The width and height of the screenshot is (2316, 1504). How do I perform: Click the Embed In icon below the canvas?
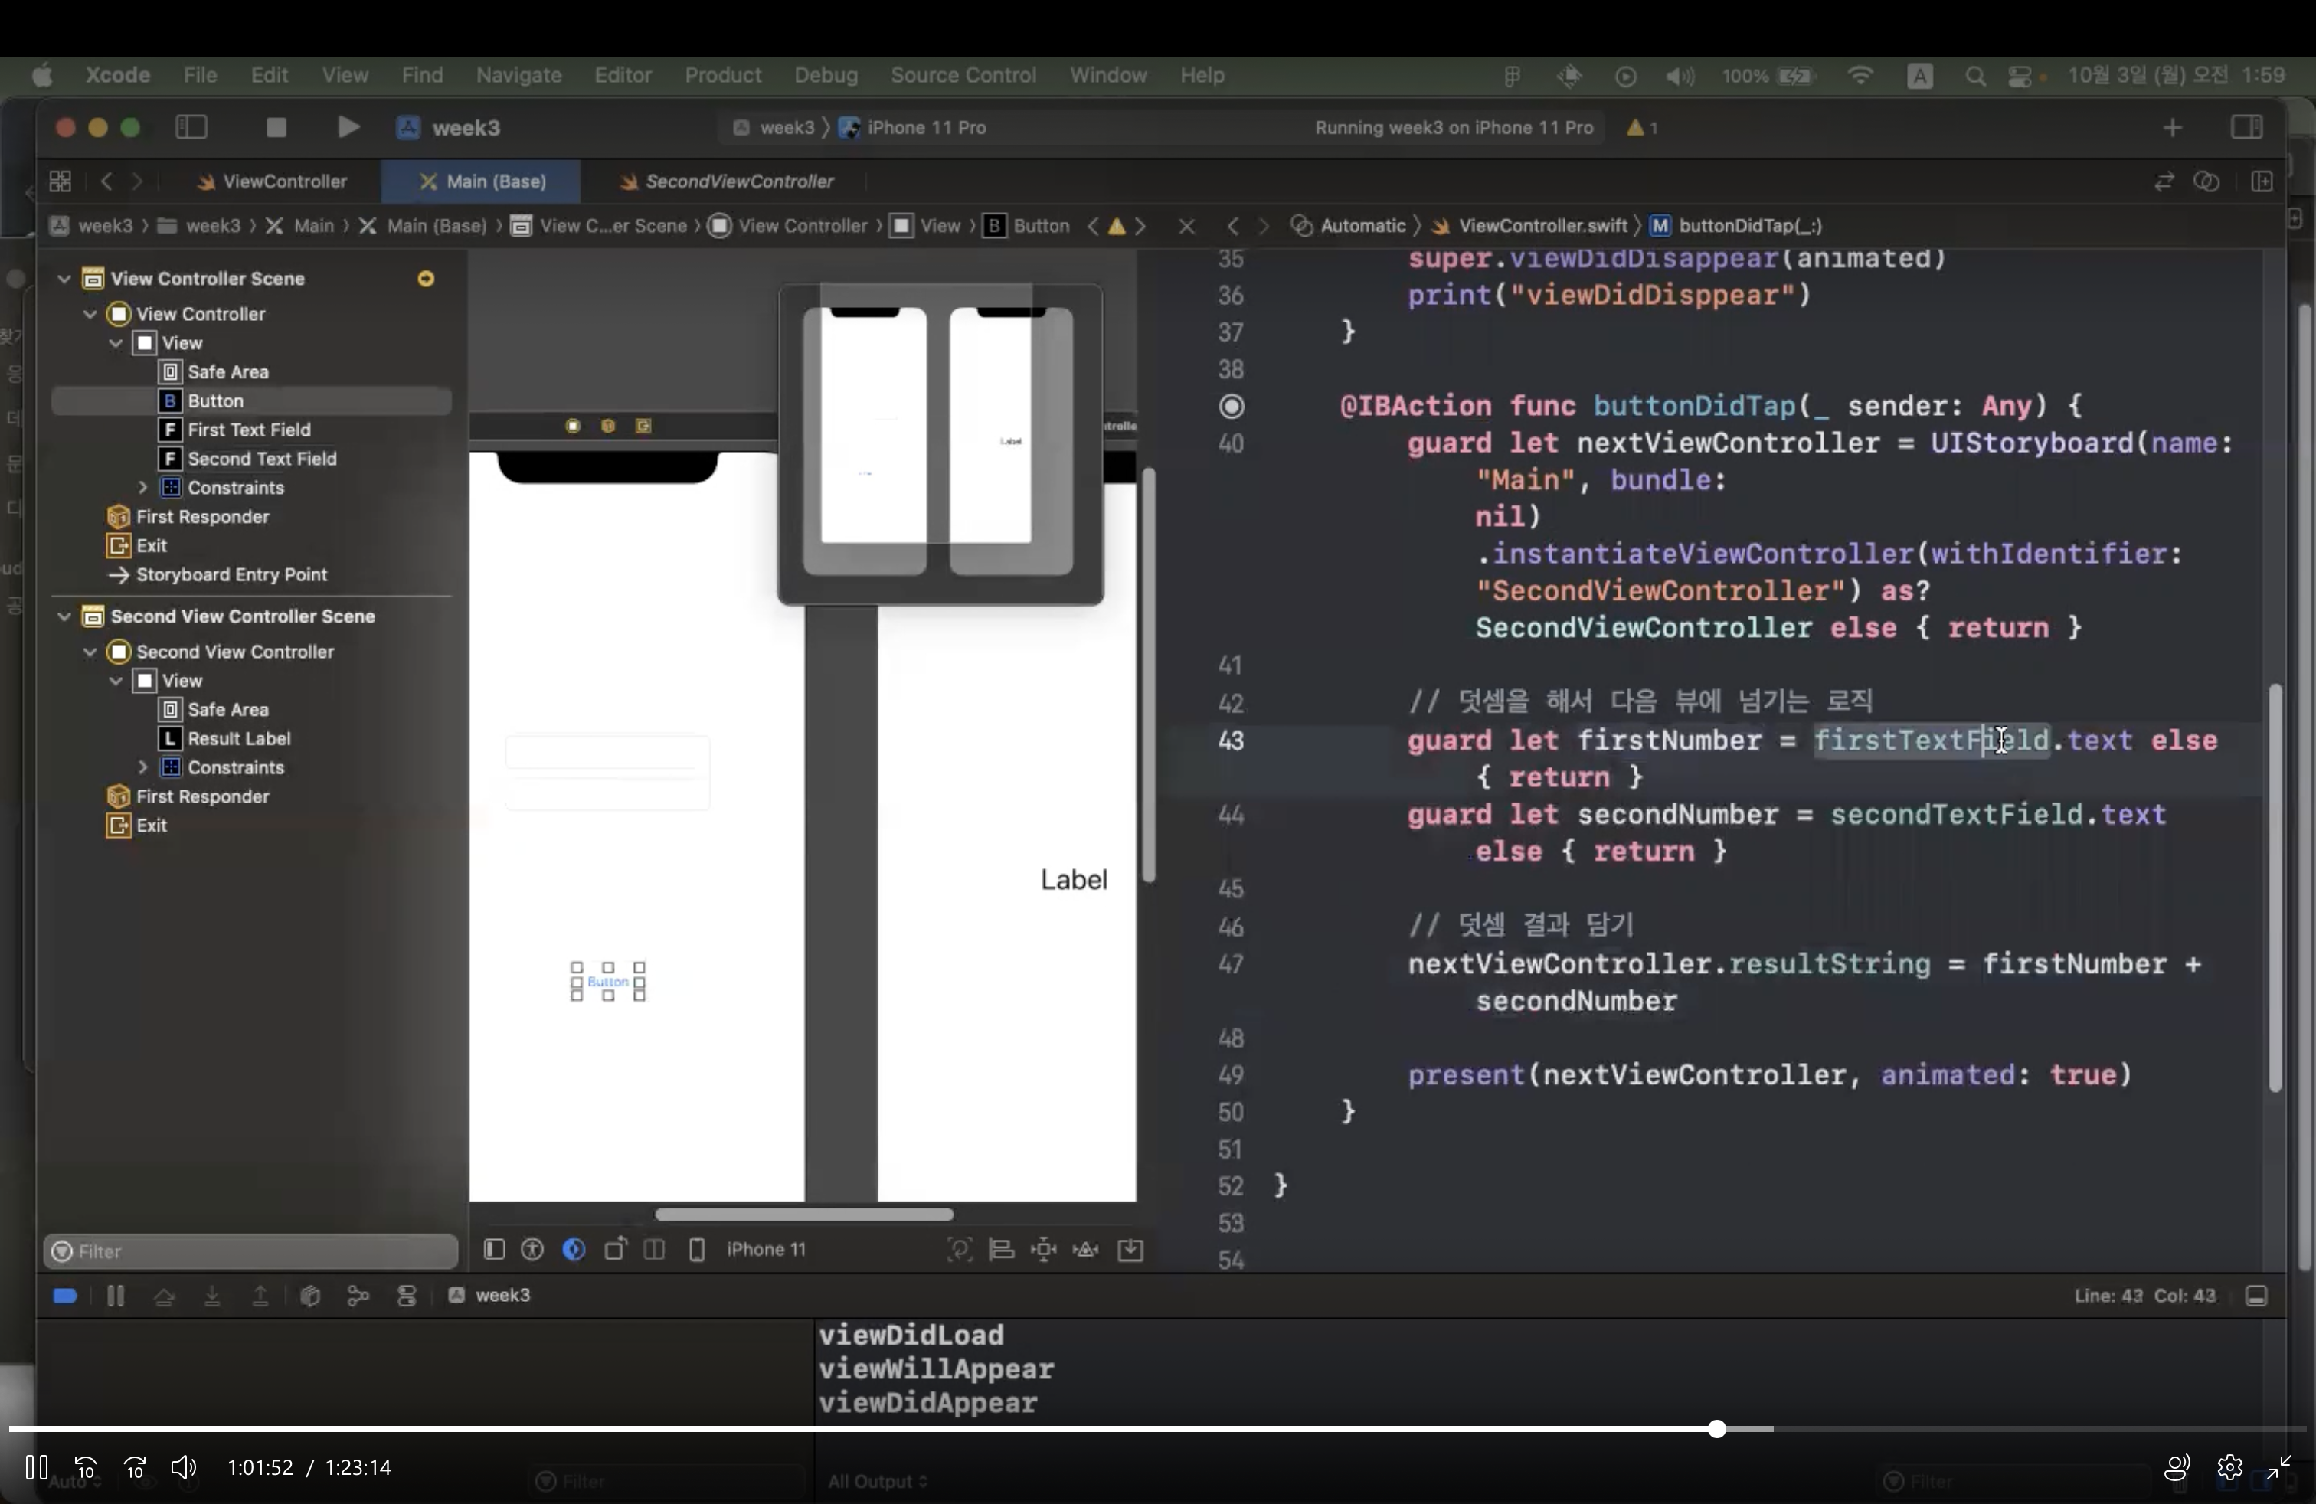[1130, 1249]
